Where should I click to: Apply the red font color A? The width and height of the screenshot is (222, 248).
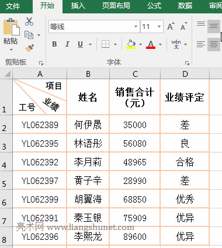click(x=151, y=44)
